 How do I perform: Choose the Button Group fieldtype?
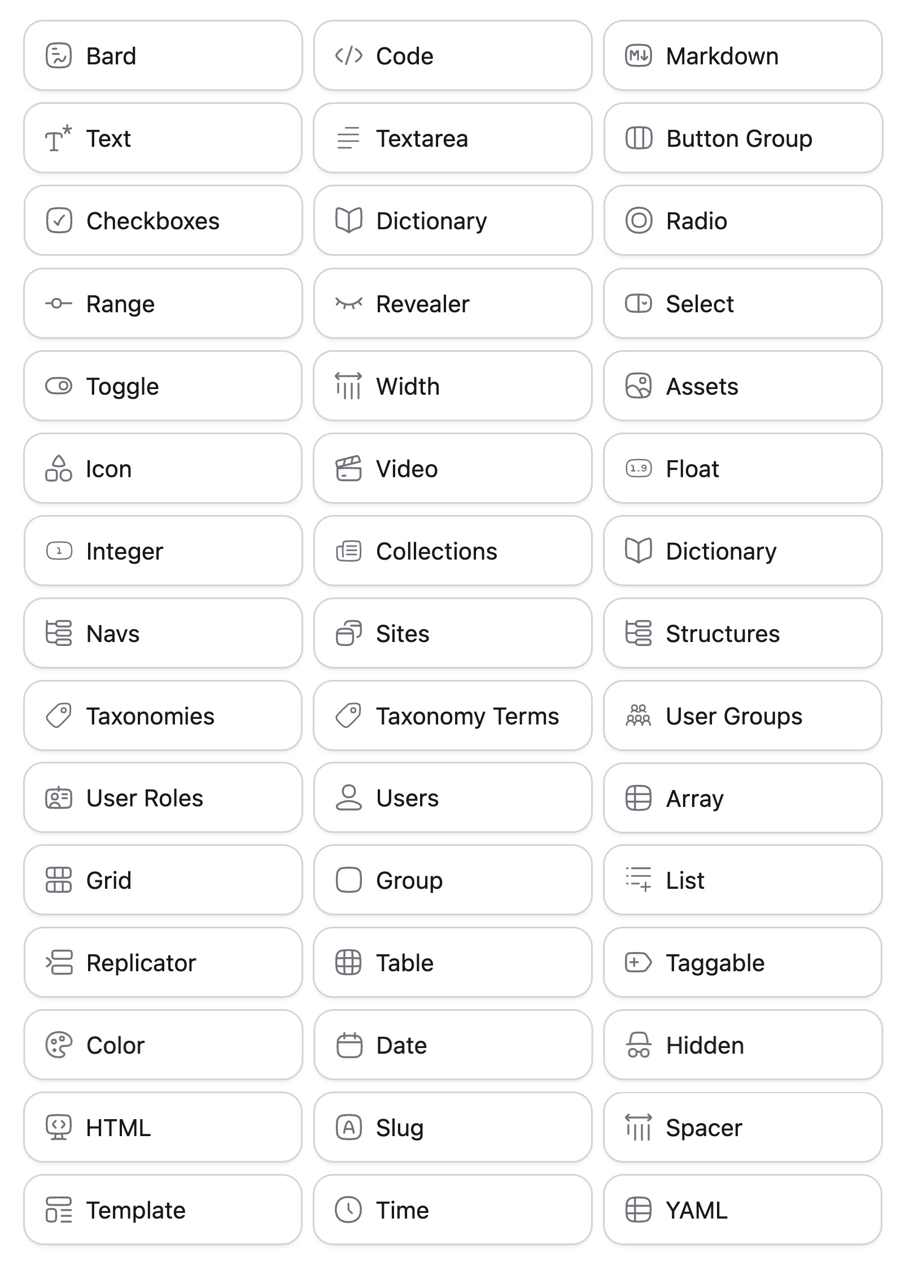click(742, 138)
